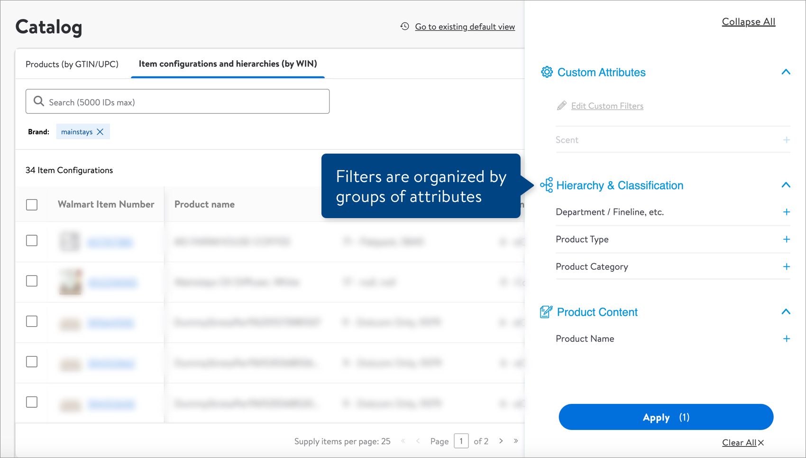Open the existing default view link

click(x=465, y=27)
